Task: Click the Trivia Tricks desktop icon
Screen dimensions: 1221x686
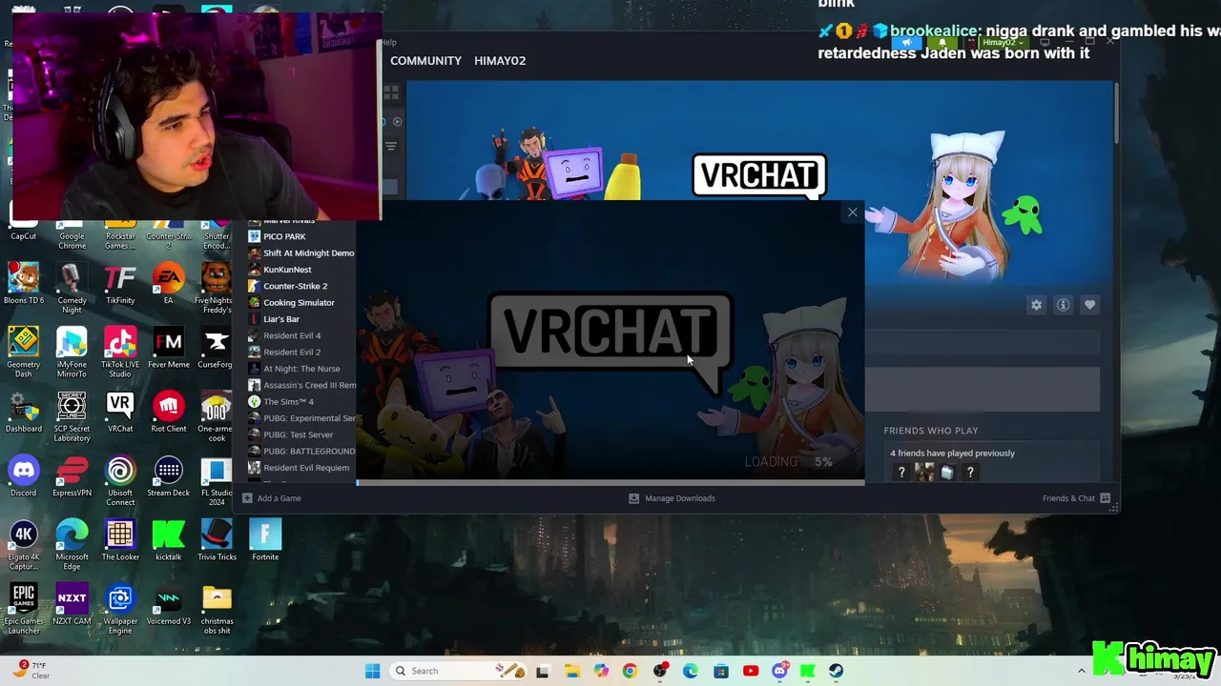Action: click(x=217, y=540)
